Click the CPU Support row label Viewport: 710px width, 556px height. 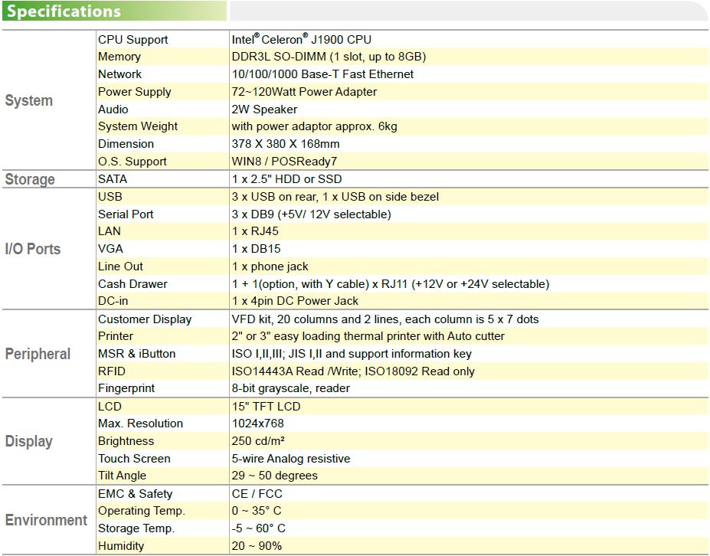[x=133, y=40]
